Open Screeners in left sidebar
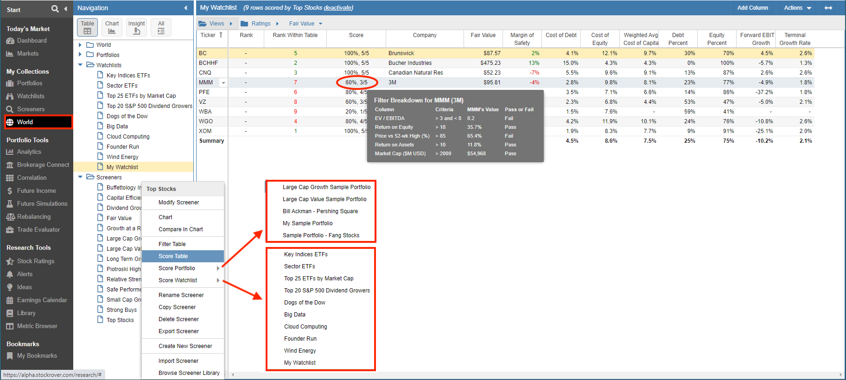The width and height of the screenshot is (846, 380). [31, 109]
